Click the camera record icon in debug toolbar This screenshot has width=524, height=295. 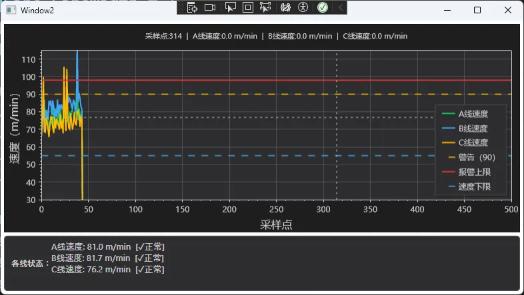(x=210, y=7)
